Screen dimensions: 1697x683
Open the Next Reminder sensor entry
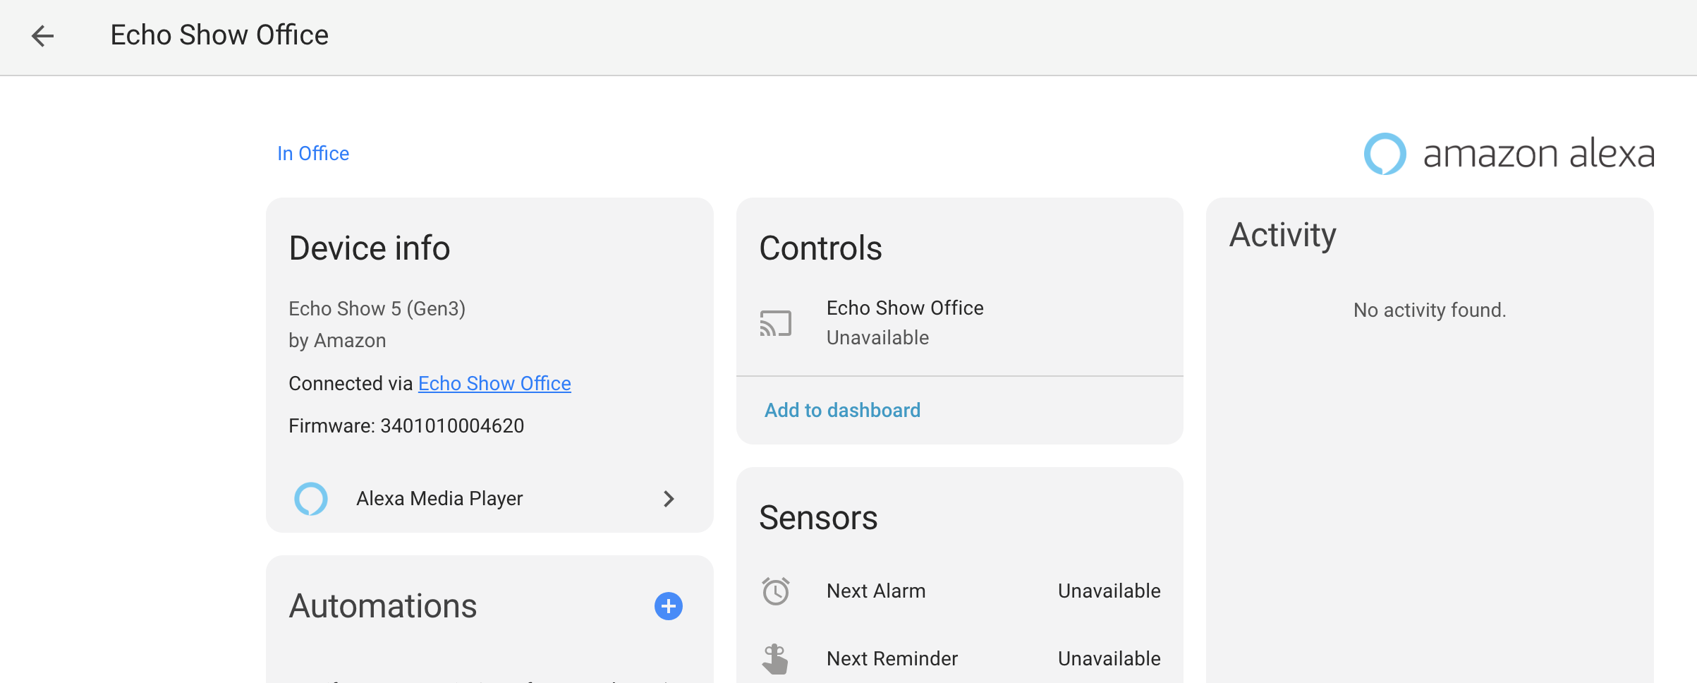pos(892,659)
